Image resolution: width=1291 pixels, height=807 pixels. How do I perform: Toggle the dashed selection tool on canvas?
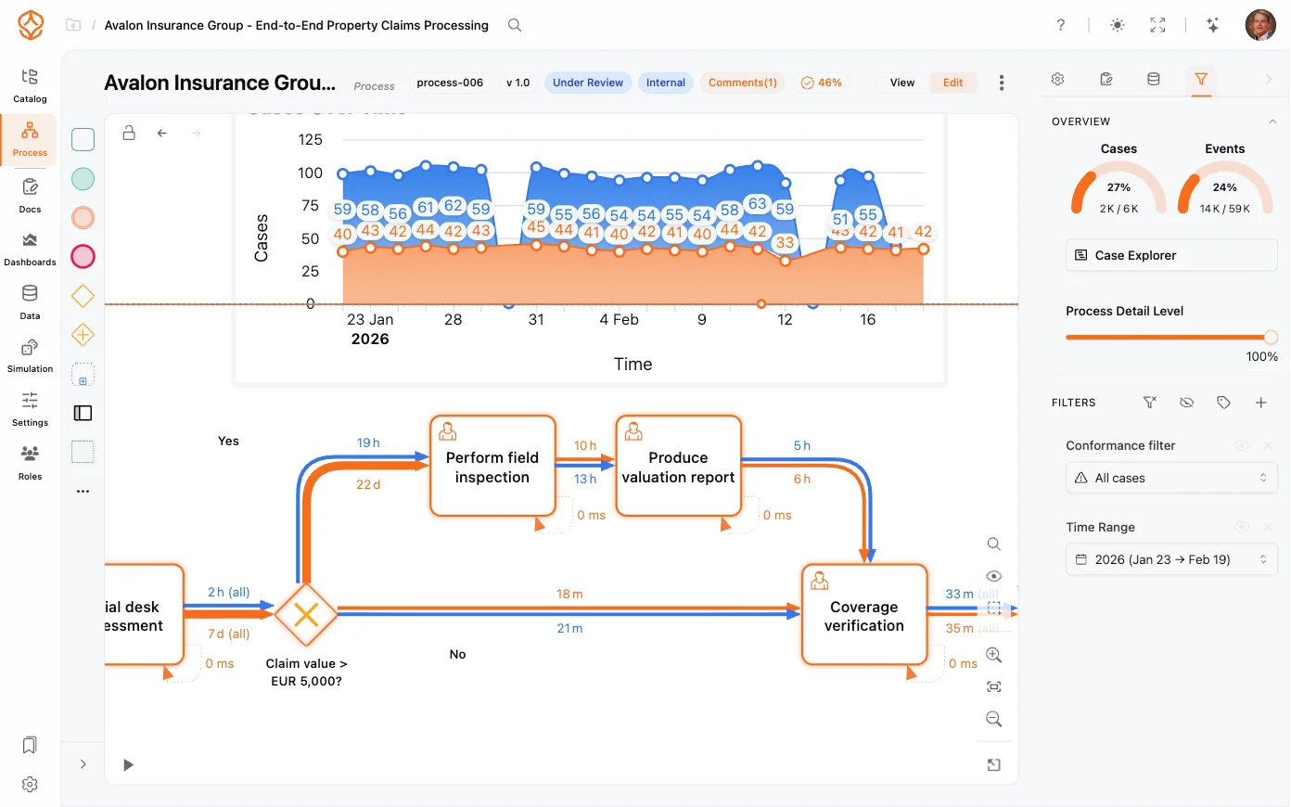coord(994,608)
